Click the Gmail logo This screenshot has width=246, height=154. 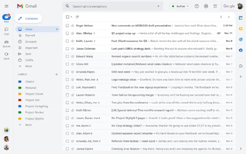(x=27, y=6)
